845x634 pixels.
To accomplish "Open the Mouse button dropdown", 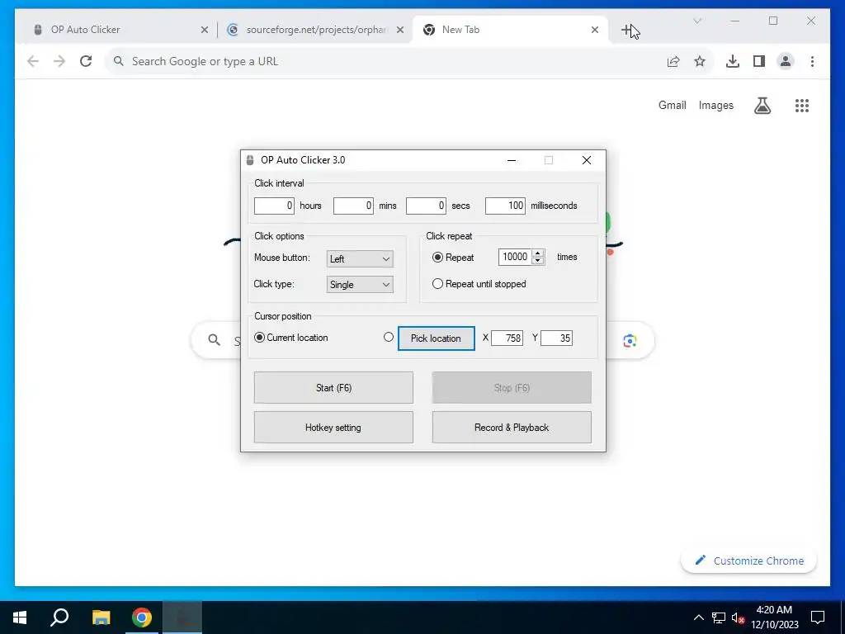I will click(360, 258).
